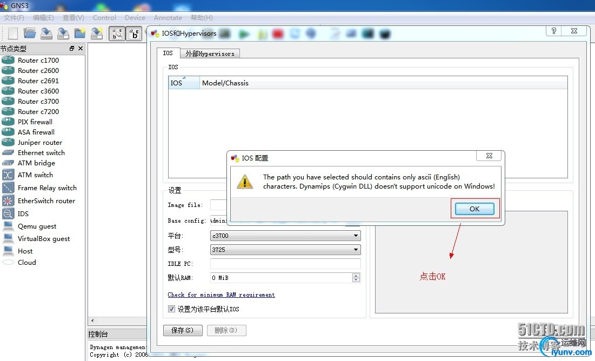The height and width of the screenshot is (361, 595).
Task: Select the Ethernet switch node icon
Action: 8,152
